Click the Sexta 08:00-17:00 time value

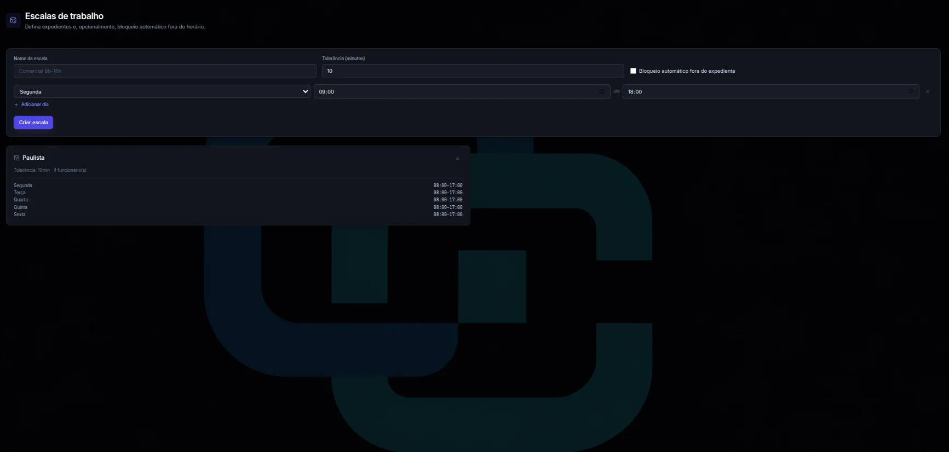pyautogui.click(x=448, y=215)
